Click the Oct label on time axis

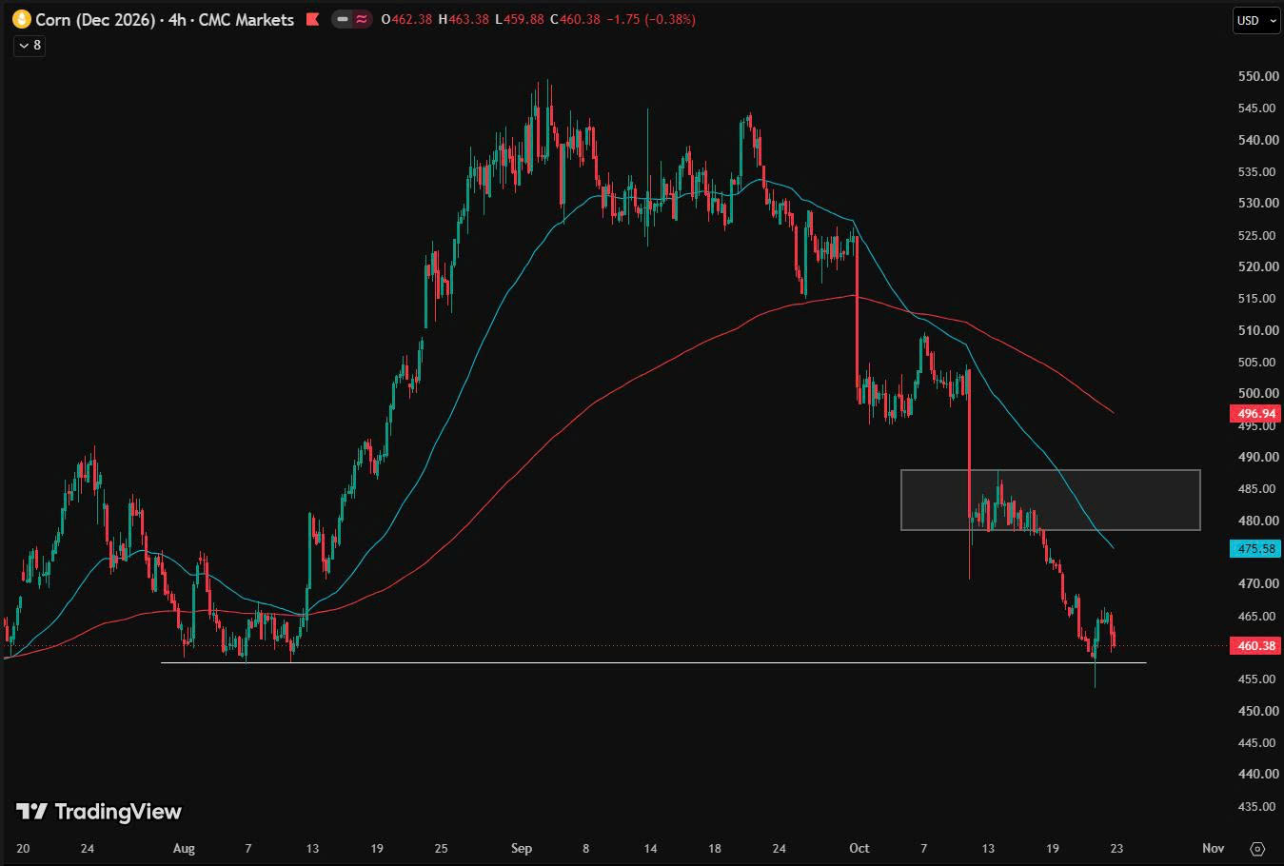click(859, 848)
